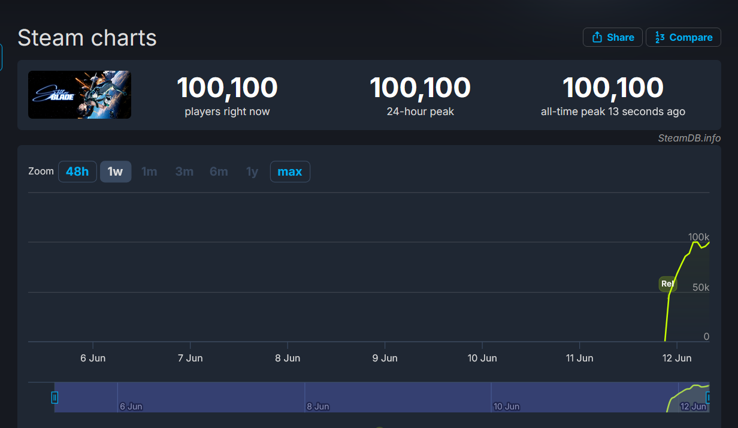Grab the right navigator range handle
Image resolution: width=738 pixels, height=428 pixels.
click(x=709, y=397)
